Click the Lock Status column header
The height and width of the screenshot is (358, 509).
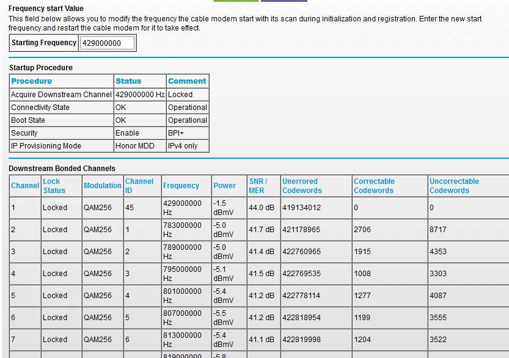tap(61, 186)
